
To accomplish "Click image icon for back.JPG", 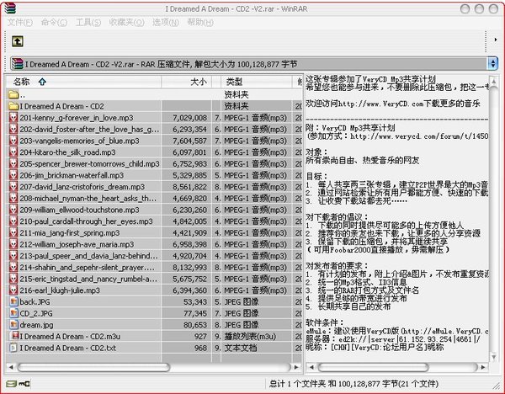I will [13, 301].
